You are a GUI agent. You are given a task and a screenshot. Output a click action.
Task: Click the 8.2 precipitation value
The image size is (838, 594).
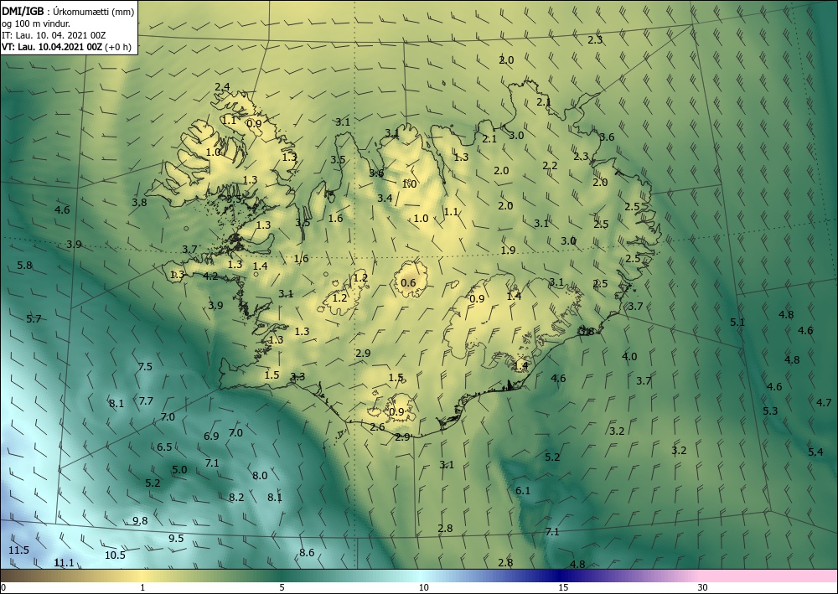click(236, 498)
